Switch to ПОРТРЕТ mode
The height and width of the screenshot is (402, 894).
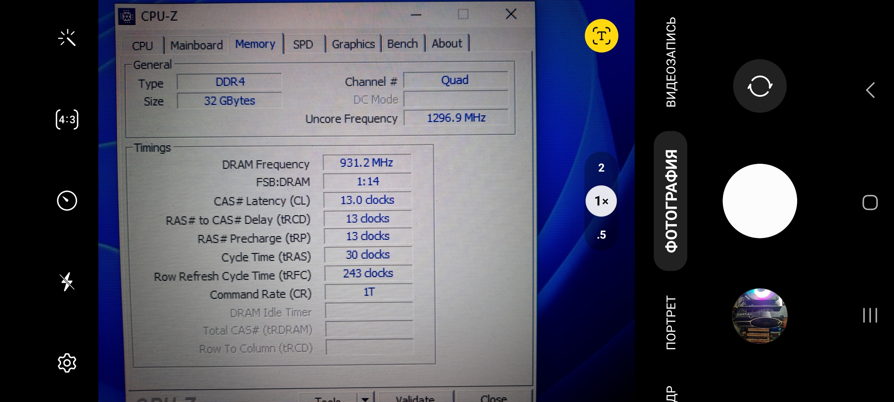tap(670, 322)
